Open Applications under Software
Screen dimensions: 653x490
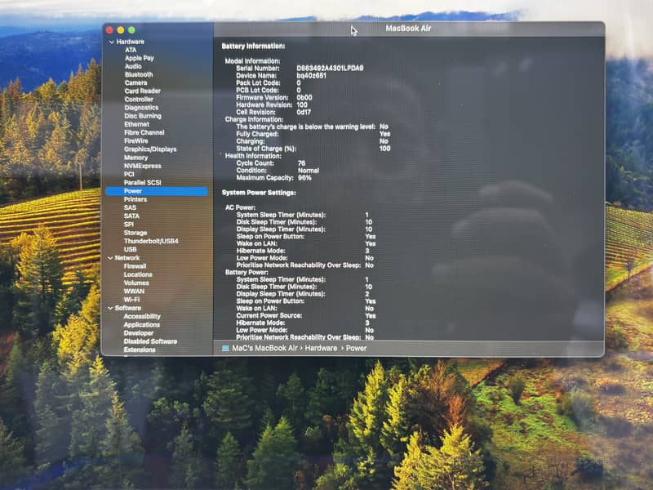click(141, 325)
